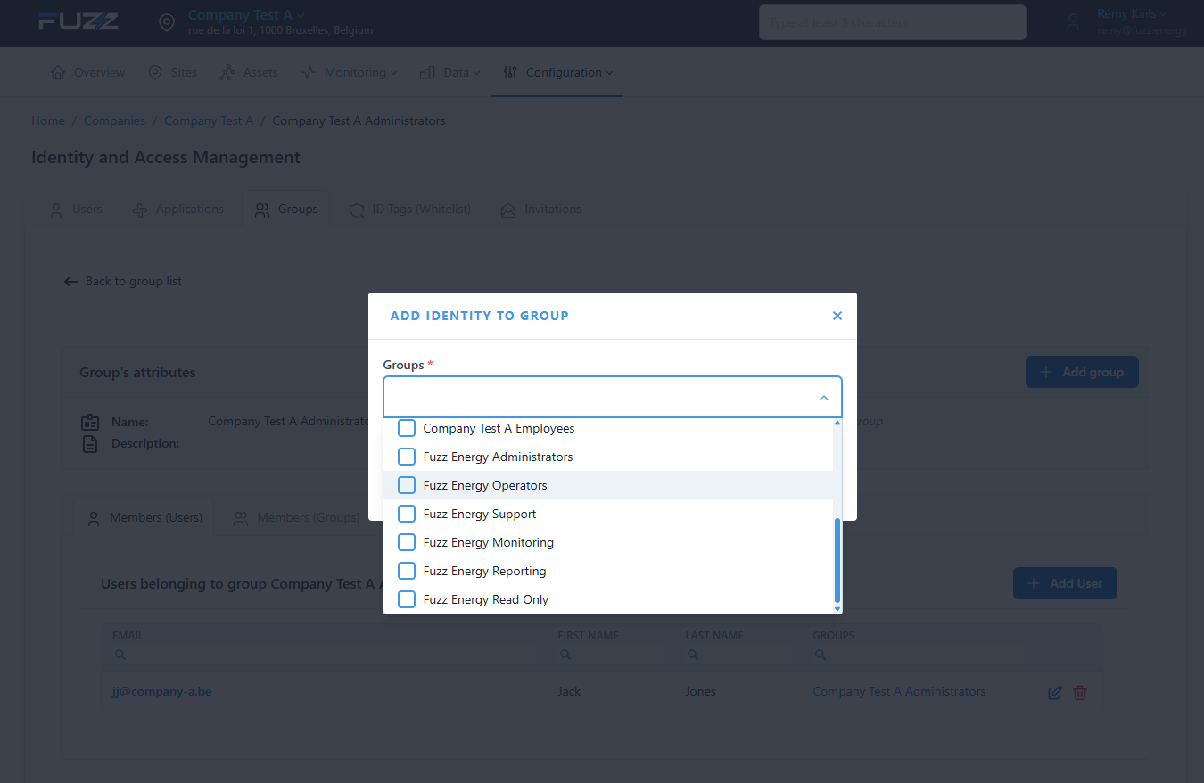Click the FUZZ logo
1204x783 pixels.
click(78, 22)
